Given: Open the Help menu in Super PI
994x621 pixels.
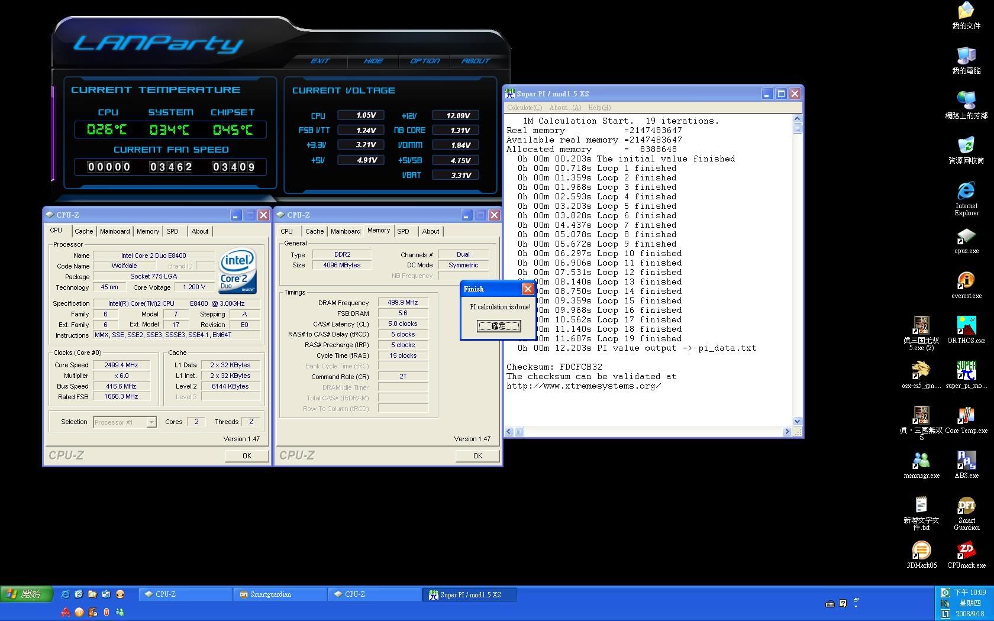Looking at the screenshot, I should [599, 108].
